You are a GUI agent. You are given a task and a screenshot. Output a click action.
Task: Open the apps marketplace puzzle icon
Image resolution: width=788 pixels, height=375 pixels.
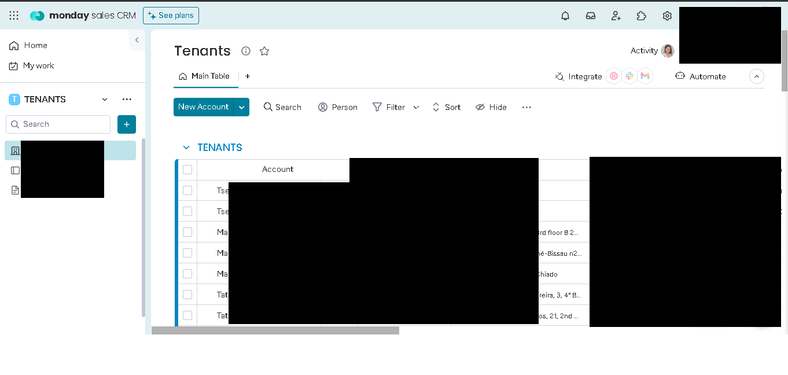(641, 16)
